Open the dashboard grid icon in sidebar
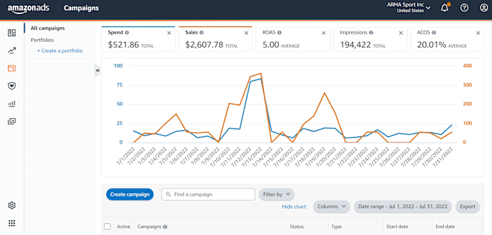 [x=12, y=33]
